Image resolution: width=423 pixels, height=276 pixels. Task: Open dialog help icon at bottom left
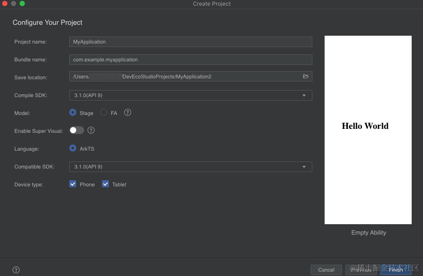click(16, 270)
